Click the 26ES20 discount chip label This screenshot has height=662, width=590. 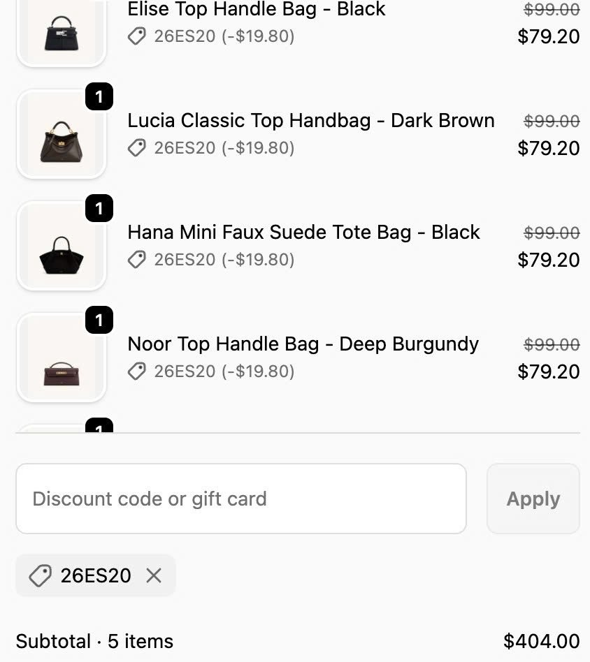(x=96, y=575)
